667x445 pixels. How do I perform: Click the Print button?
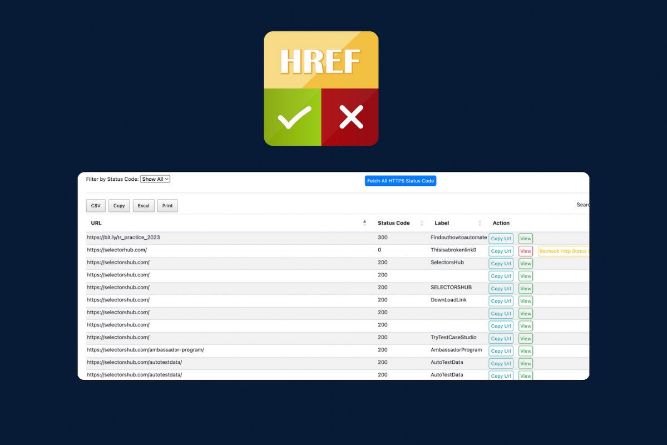(x=167, y=205)
